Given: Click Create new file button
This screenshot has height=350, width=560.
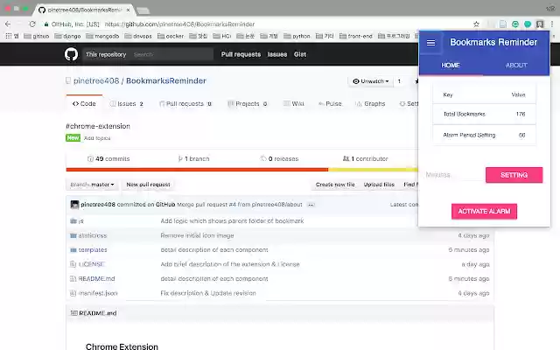Looking at the screenshot, I should (x=335, y=185).
